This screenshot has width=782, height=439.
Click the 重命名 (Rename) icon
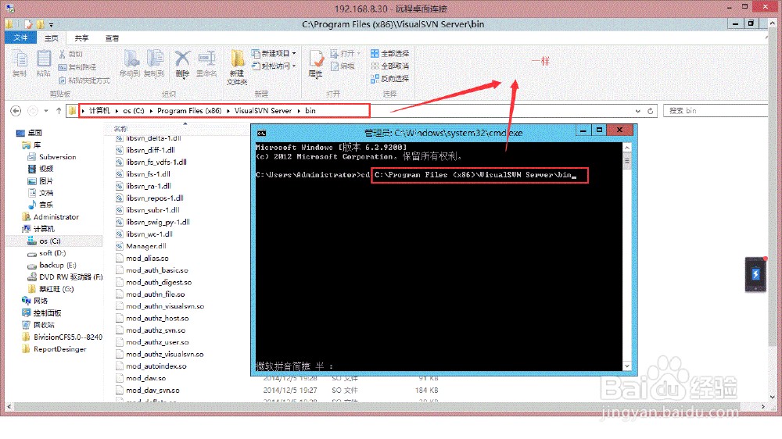(206, 63)
